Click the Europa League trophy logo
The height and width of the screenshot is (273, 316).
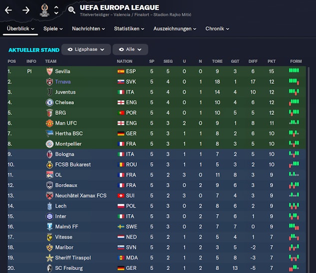[x=44, y=10]
